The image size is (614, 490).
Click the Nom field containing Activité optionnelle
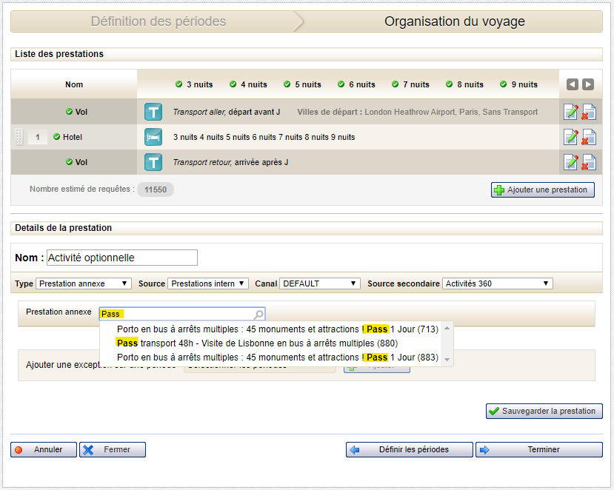[121, 258]
